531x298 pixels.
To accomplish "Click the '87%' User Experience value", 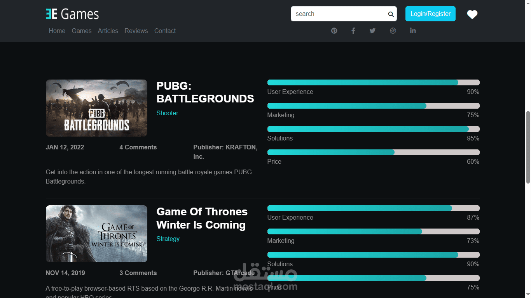I will click(x=473, y=217).
